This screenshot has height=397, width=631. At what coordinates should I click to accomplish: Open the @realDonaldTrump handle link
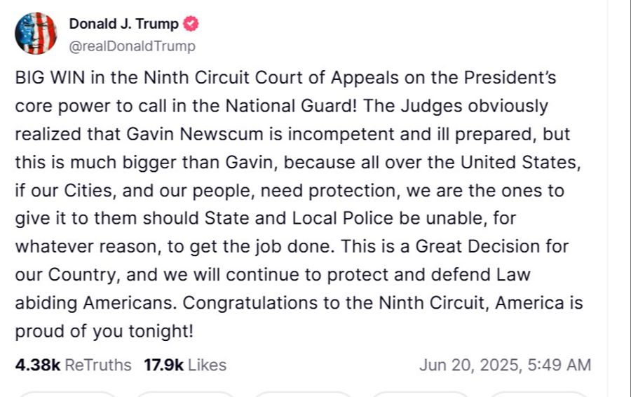(132, 46)
